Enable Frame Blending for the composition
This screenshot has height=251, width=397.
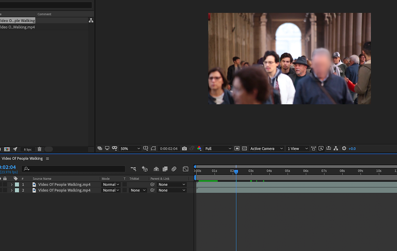click(x=165, y=169)
